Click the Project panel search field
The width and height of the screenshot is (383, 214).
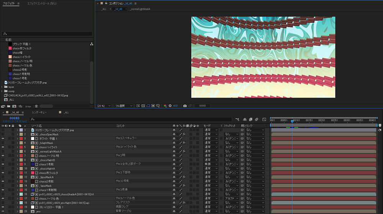click(47, 33)
